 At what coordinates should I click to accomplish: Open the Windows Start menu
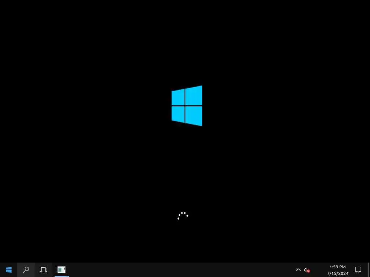coord(9,270)
